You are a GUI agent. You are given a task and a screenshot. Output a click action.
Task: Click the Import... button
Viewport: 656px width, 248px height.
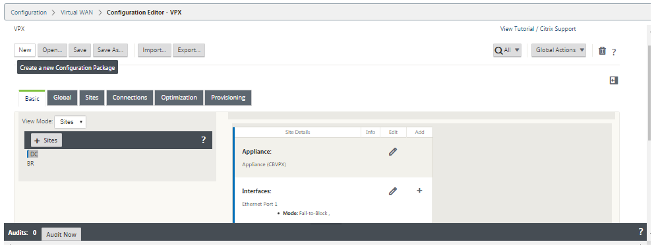tap(154, 50)
